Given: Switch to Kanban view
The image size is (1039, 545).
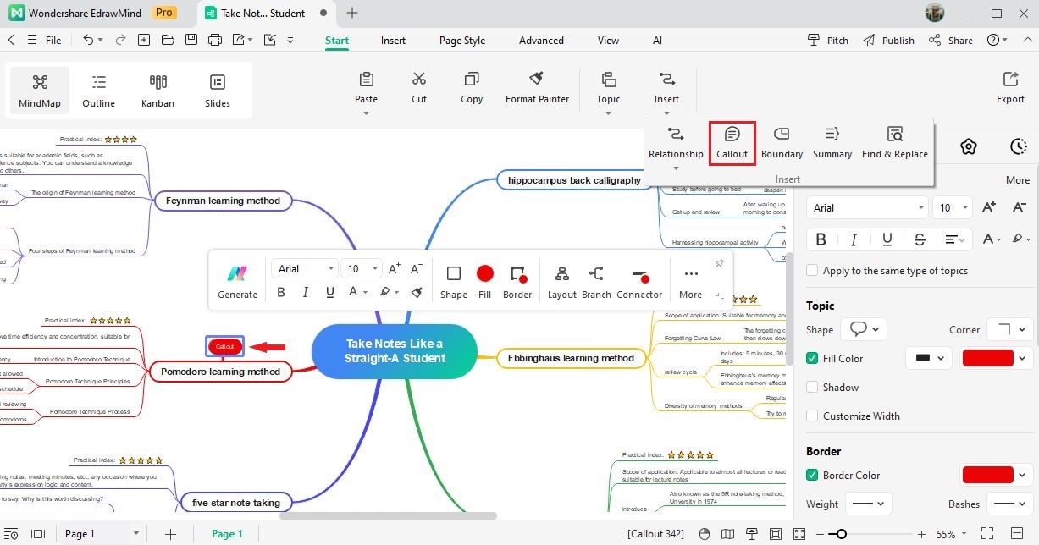Looking at the screenshot, I should click(x=158, y=91).
